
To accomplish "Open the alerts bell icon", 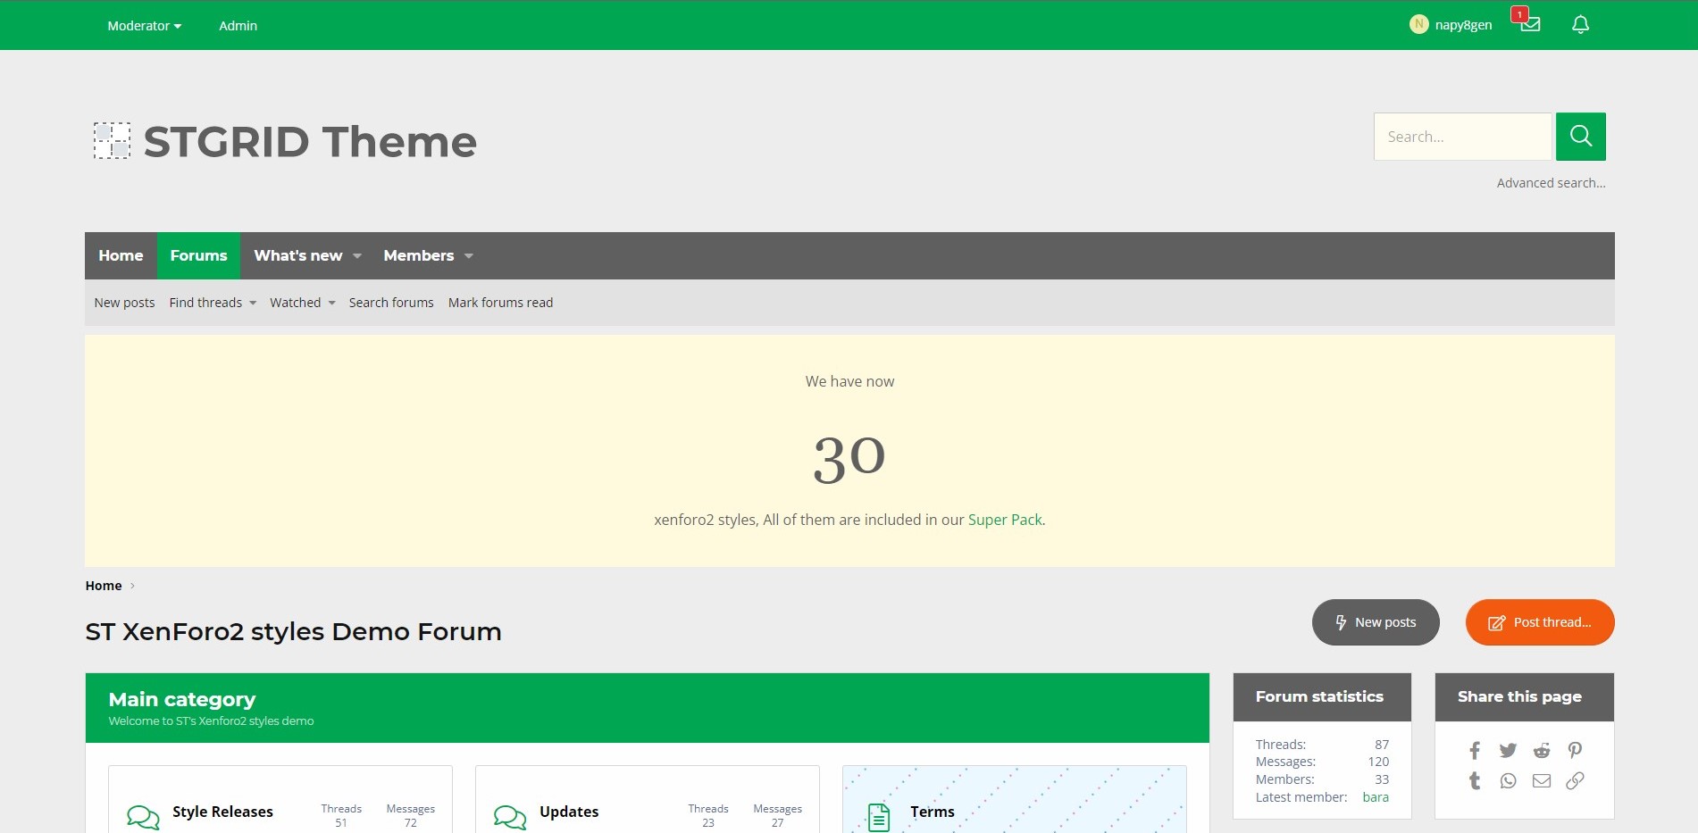I will (1580, 25).
